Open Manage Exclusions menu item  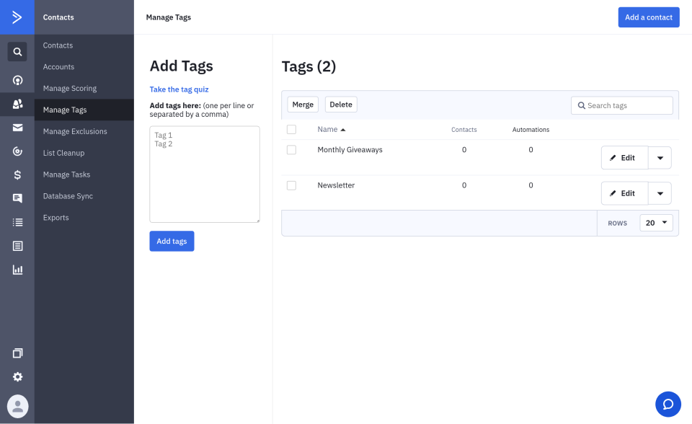click(75, 132)
